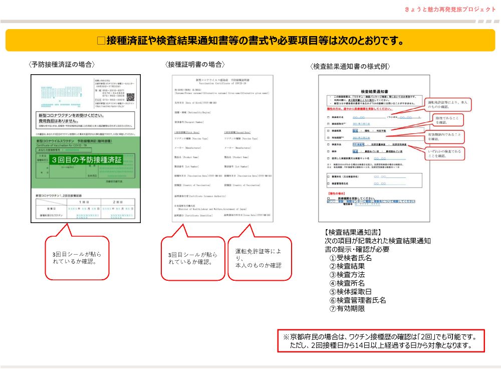
Task: Tick the 検査結果 checkbox in the test form
Action: pyautogui.click(x=328, y=131)
